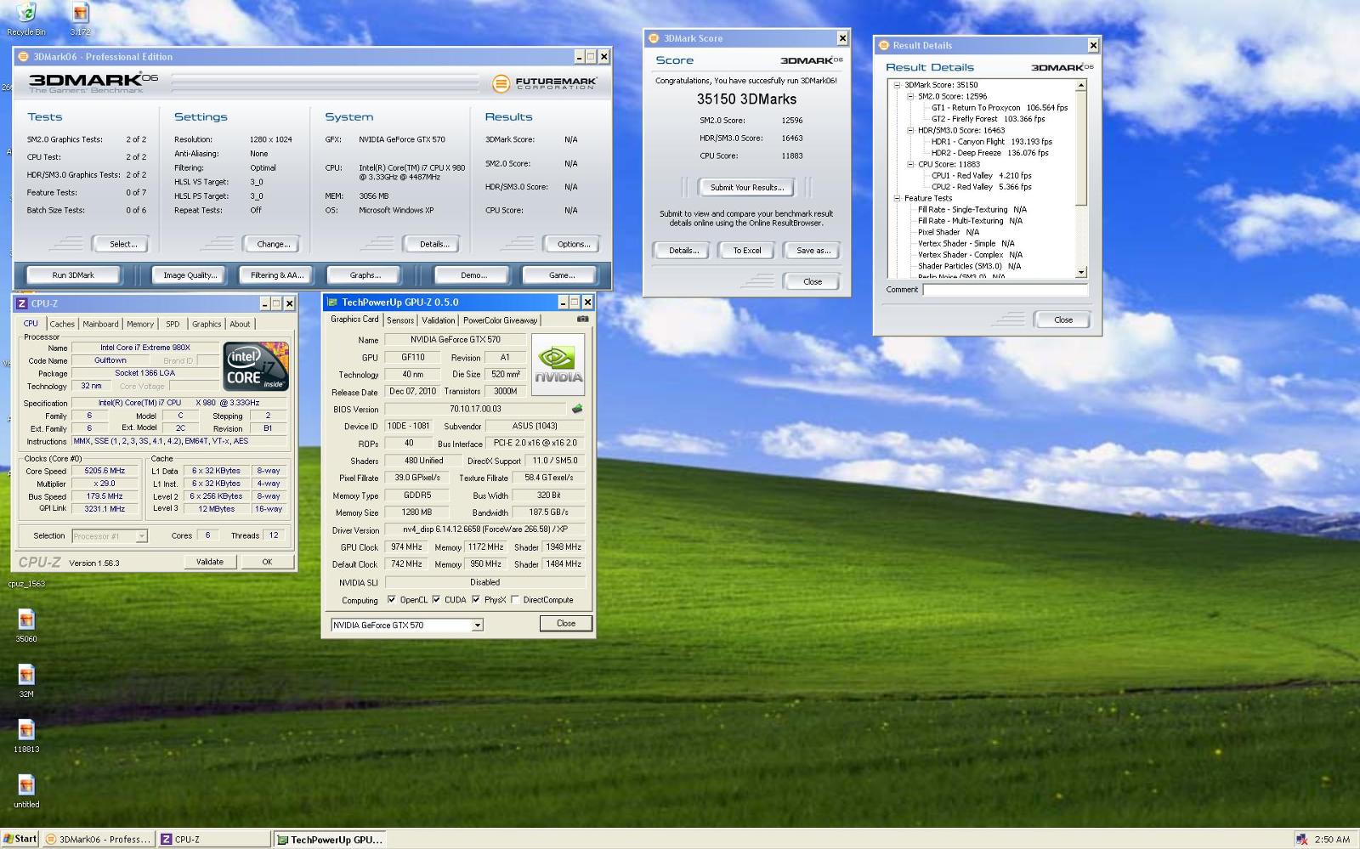Click the Run 3DMark button

coord(73,275)
